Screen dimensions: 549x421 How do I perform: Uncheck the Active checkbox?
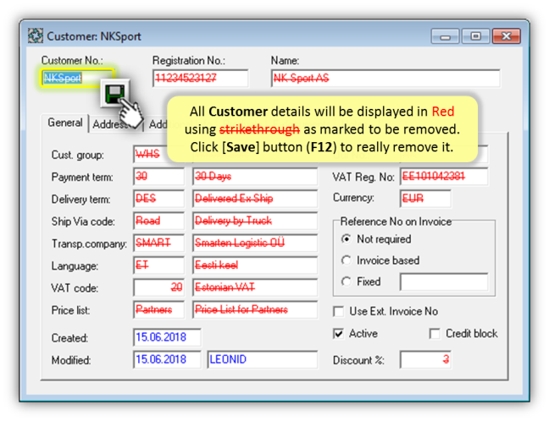(x=339, y=334)
